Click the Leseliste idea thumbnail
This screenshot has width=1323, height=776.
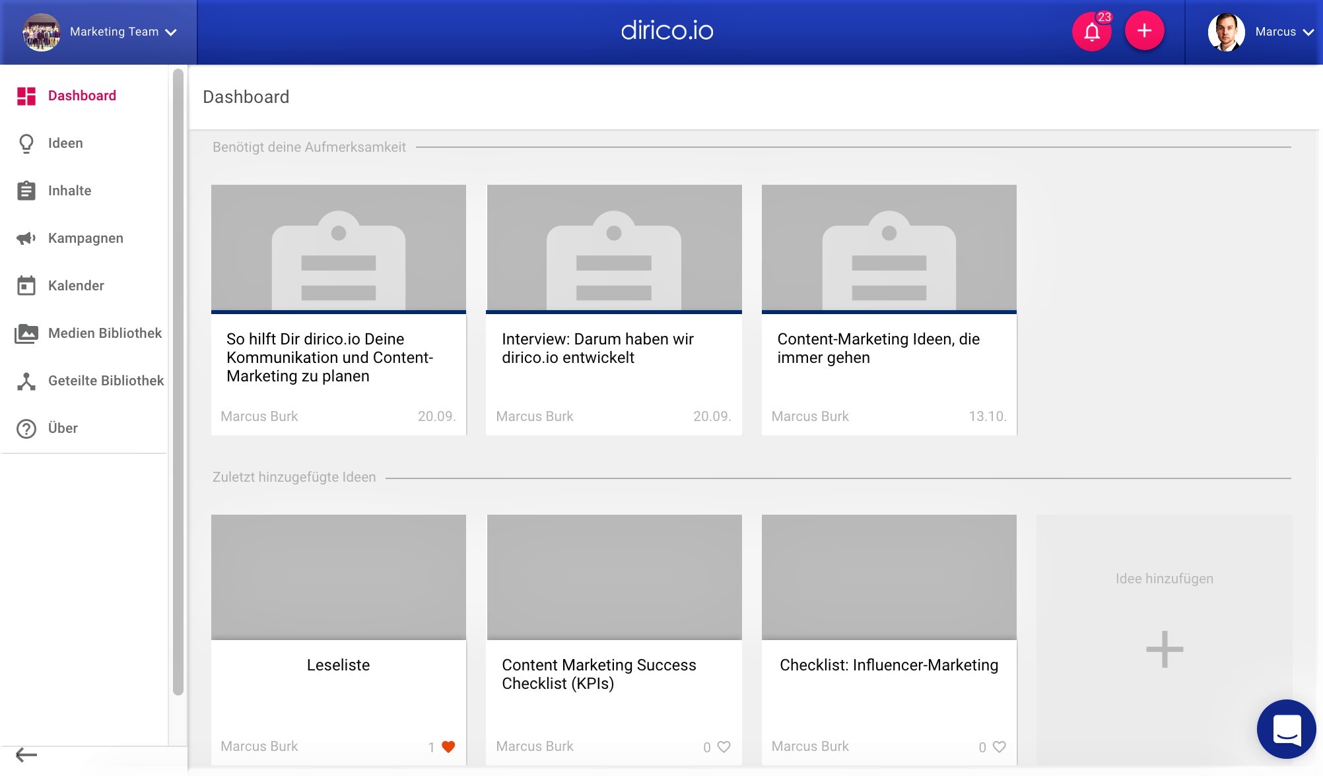339,577
